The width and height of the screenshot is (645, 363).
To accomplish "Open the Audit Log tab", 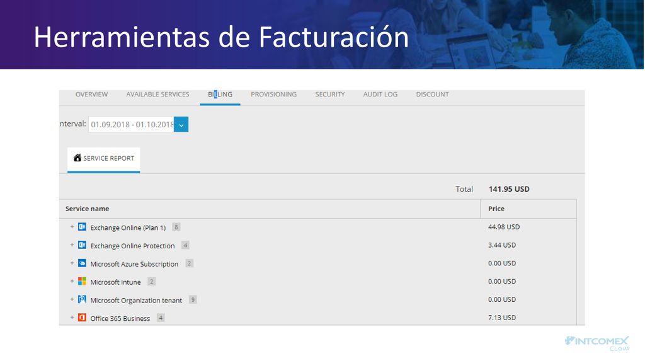I will coord(380,95).
